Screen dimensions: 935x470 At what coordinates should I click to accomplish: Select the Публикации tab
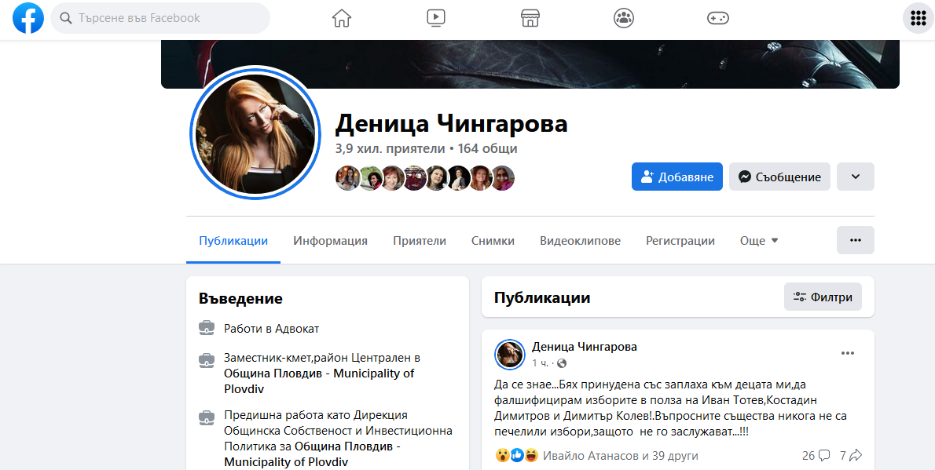point(233,241)
